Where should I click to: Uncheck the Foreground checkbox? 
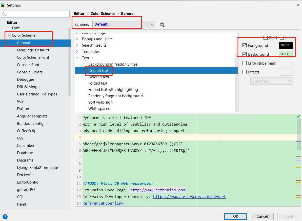tap(245, 45)
